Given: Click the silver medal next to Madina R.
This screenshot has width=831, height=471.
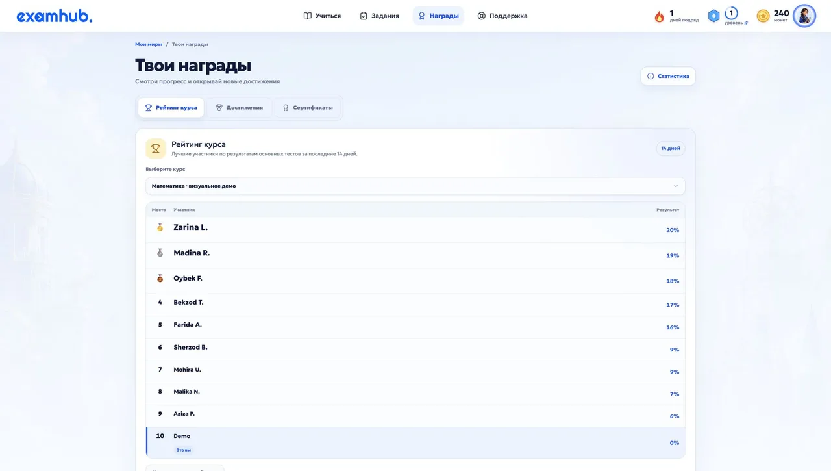Looking at the screenshot, I should point(160,253).
